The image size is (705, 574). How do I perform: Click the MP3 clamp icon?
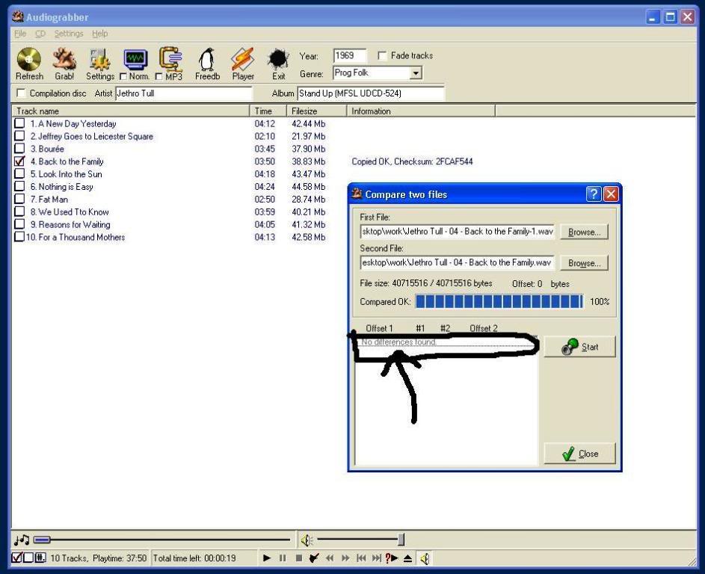(x=171, y=59)
